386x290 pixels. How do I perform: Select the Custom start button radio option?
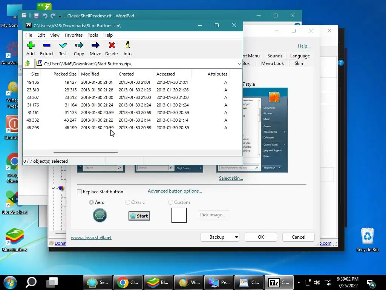coord(170,202)
